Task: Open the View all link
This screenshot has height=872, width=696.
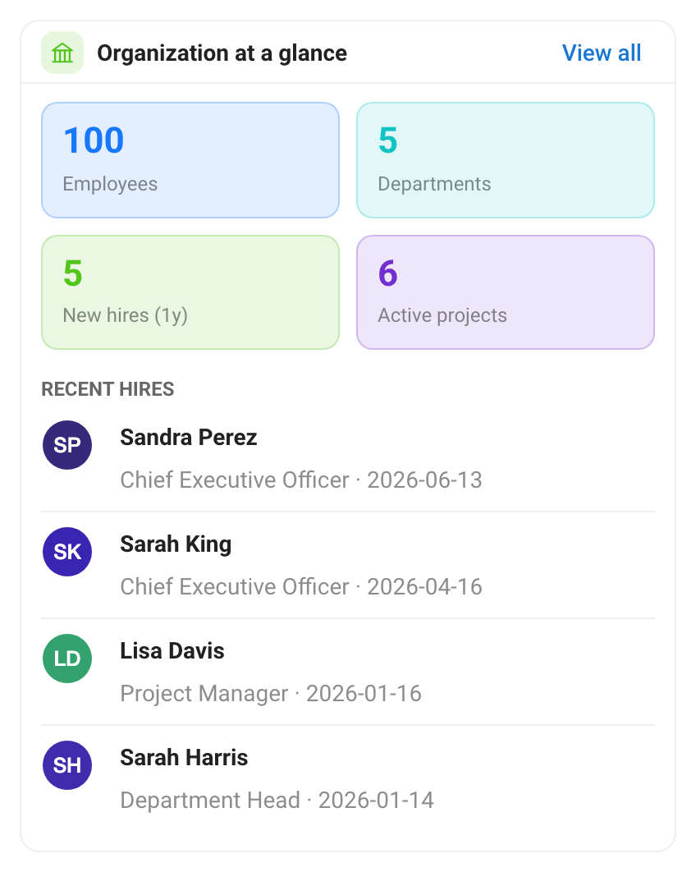Action: point(602,53)
